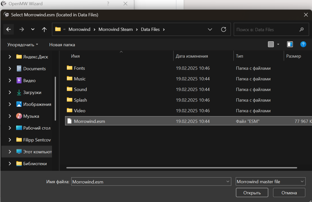Click the Music folder icon
This screenshot has width=312, height=202.
(x=69, y=79)
